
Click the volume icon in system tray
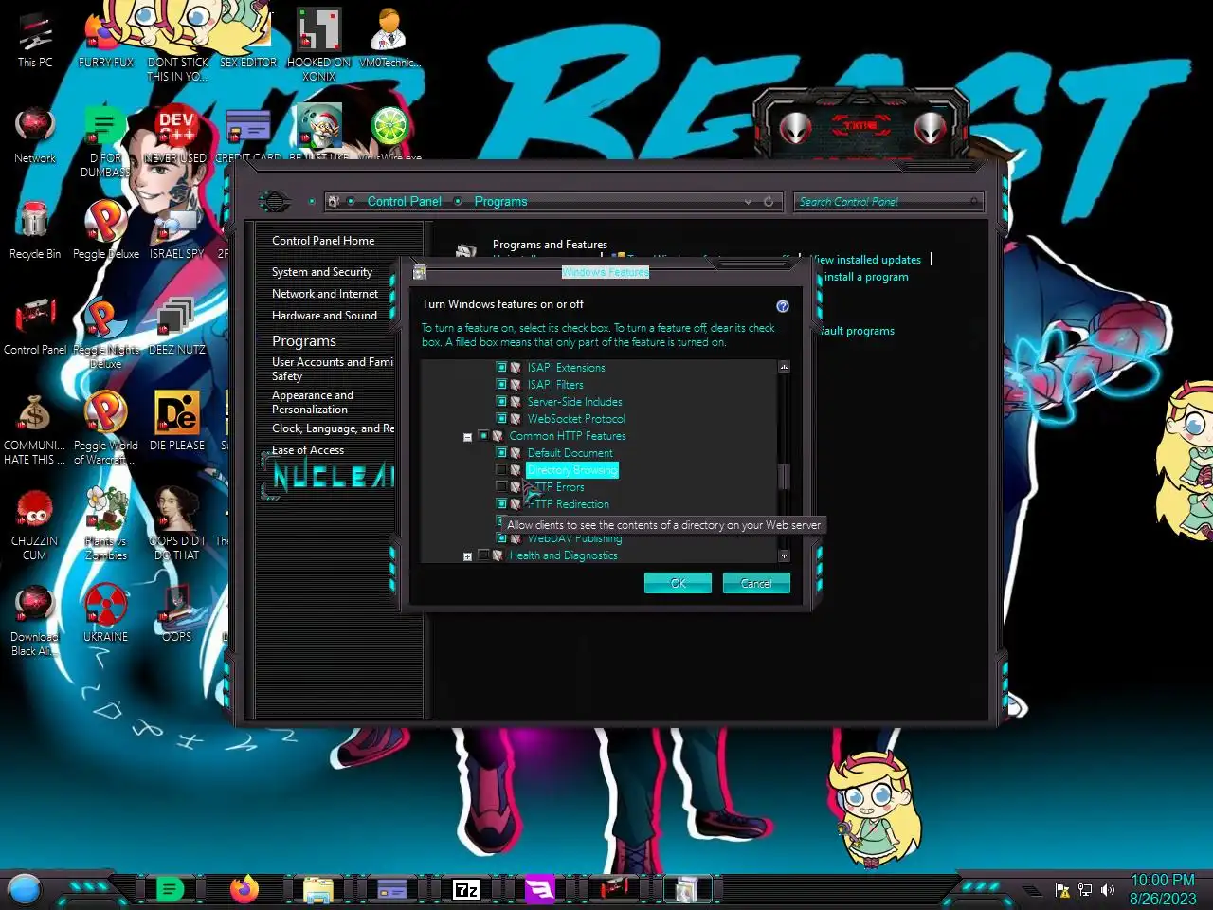[x=1108, y=890]
